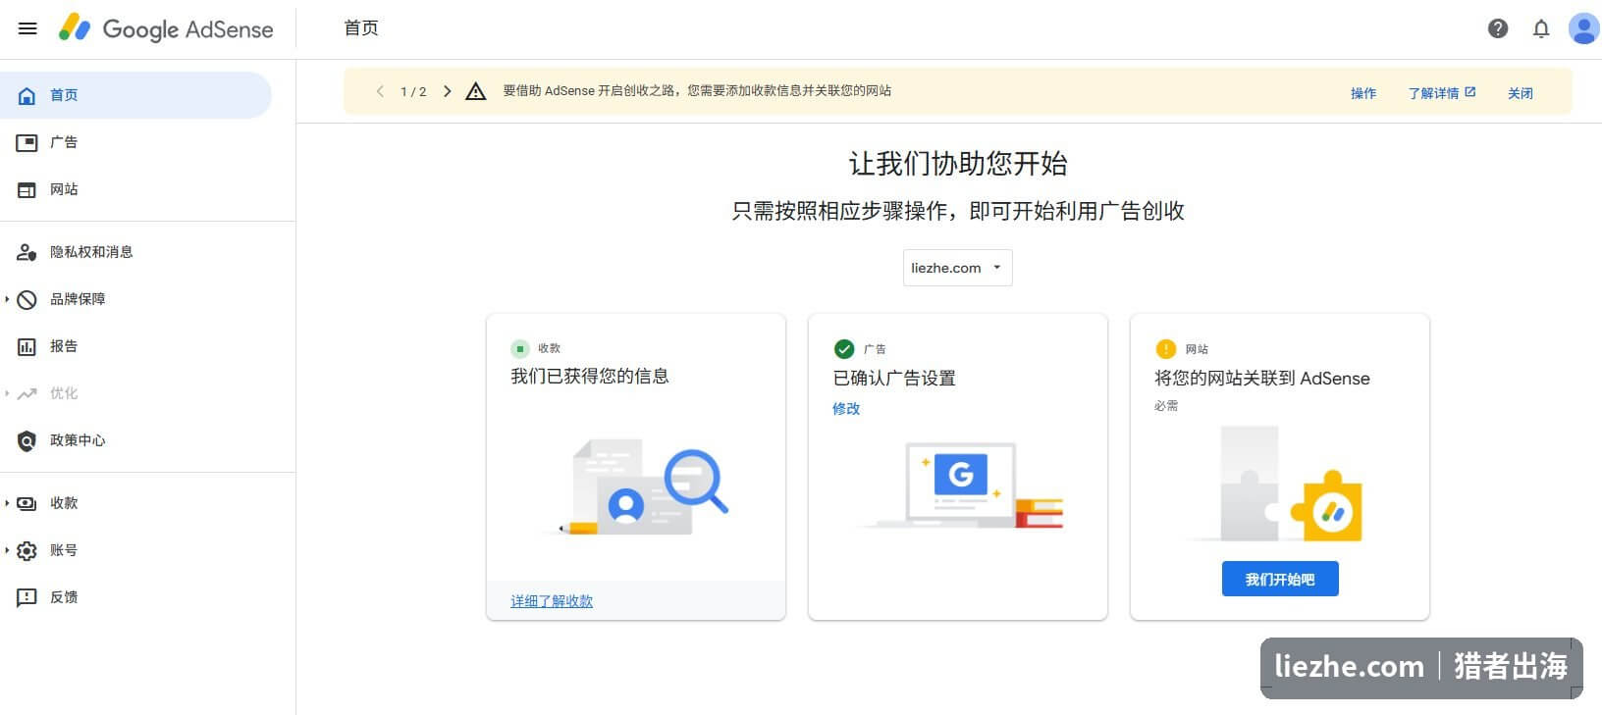This screenshot has height=715, width=1602.
Task: Select 广告 in the sidebar
Action: tap(135, 142)
